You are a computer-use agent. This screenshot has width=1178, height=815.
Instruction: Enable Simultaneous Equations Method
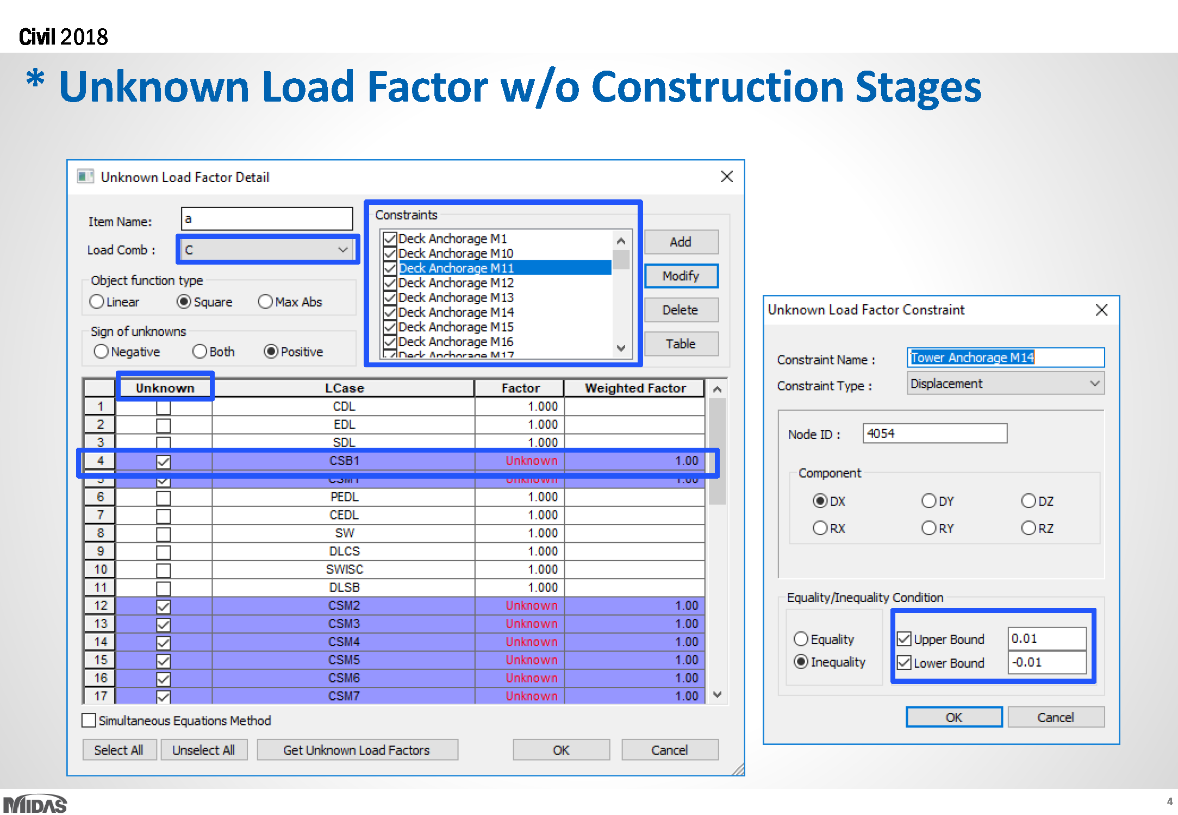89,720
